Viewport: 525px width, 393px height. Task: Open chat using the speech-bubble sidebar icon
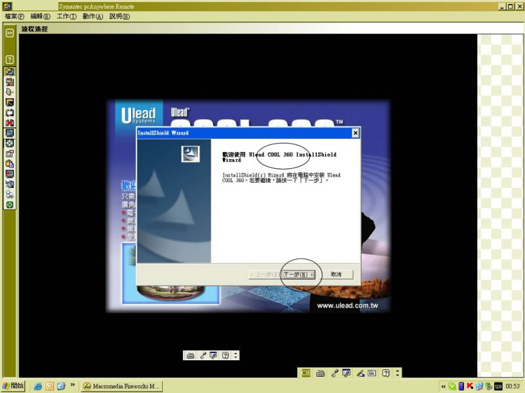[x=10, y=113]
